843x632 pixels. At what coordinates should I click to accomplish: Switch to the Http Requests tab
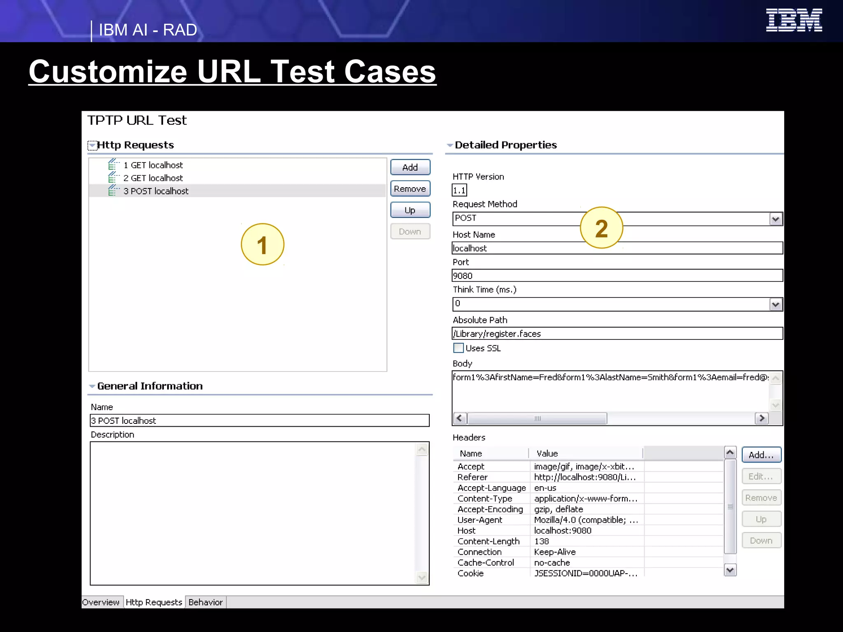[154, 602]
